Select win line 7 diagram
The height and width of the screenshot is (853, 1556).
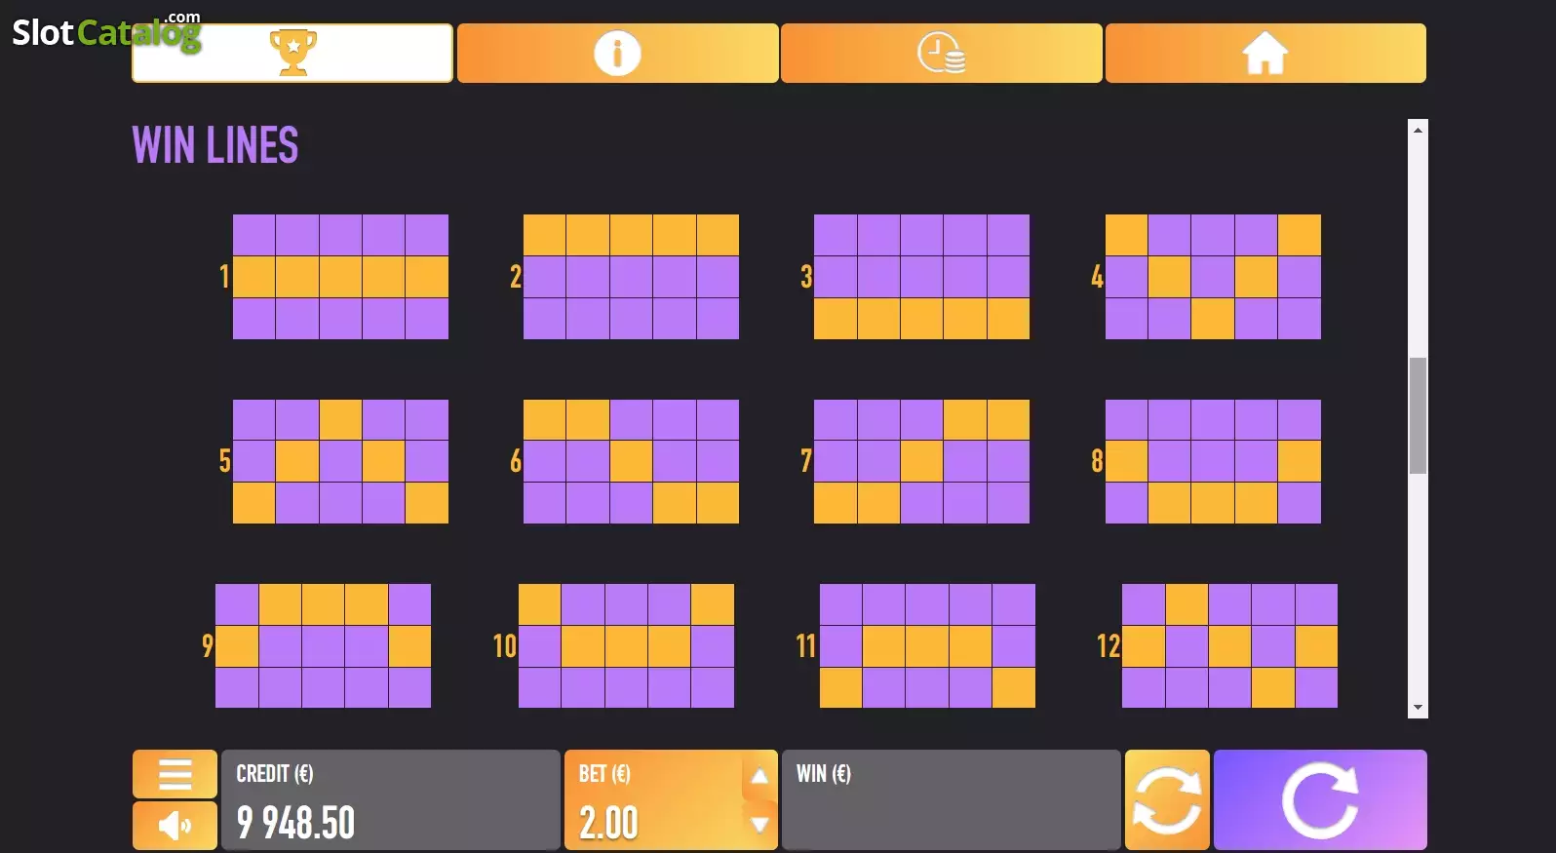click(x=921, y=461)
